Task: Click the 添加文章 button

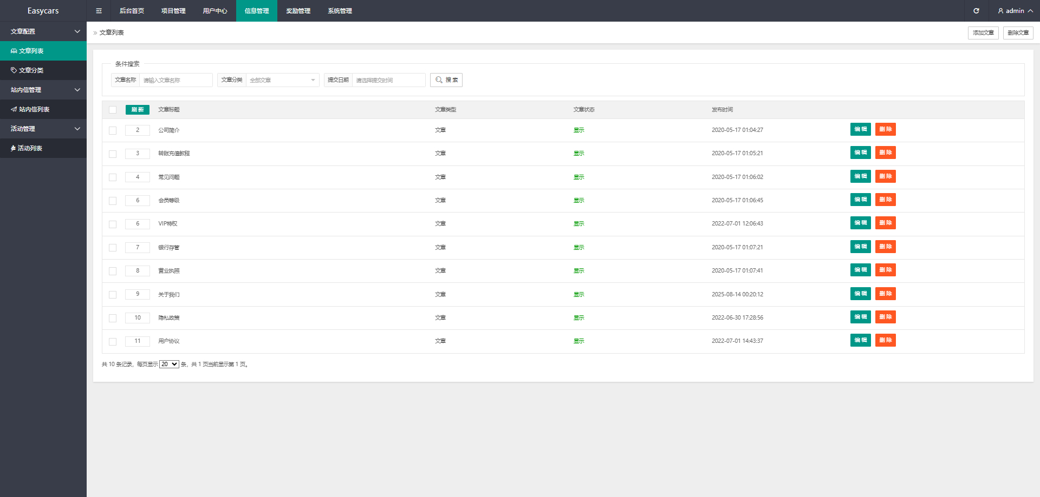Action: [983, 33]
